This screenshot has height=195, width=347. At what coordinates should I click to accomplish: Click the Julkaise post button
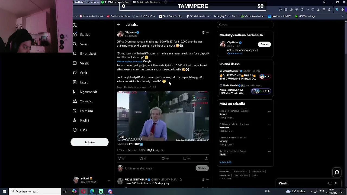click(x=89, y=142)
